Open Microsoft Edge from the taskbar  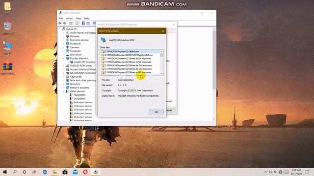coord(45,172)
